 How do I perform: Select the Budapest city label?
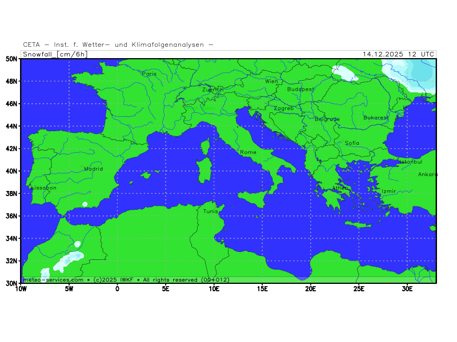[x=300, y=89]
